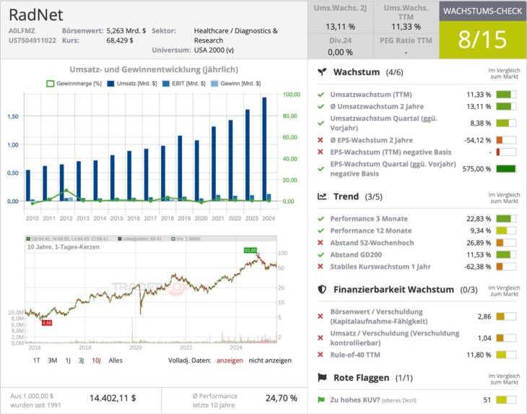Click the Finanzierbarkeit shield icon
The height and width of the screenshot is (414, 527).
click(x=322, y=289)
